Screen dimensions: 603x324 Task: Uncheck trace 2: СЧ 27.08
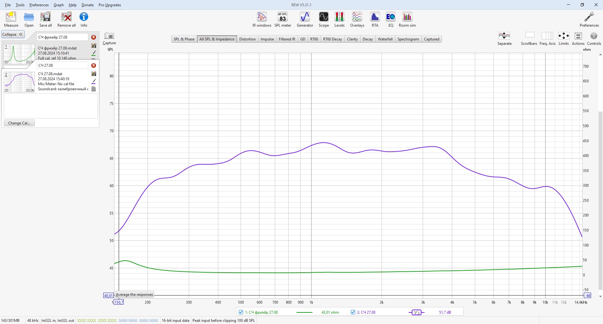(353, 312)
